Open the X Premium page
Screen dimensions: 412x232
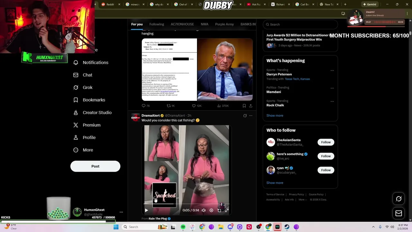[87, 125]
